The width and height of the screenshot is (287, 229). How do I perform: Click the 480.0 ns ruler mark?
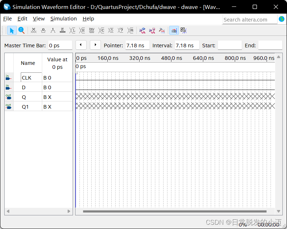click(x=171, y=58)
